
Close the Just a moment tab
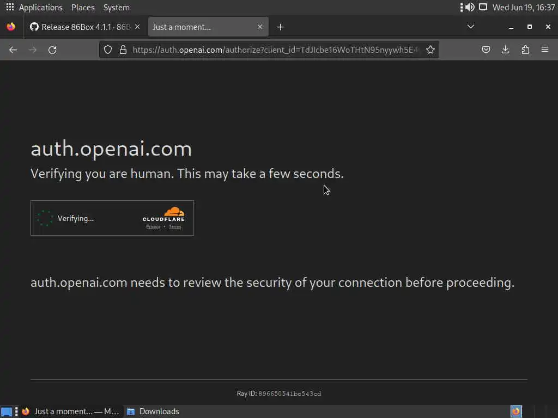(260, 27)
